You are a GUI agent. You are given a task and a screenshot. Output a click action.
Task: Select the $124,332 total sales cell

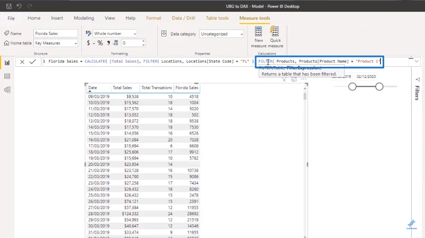click(130, 214)
